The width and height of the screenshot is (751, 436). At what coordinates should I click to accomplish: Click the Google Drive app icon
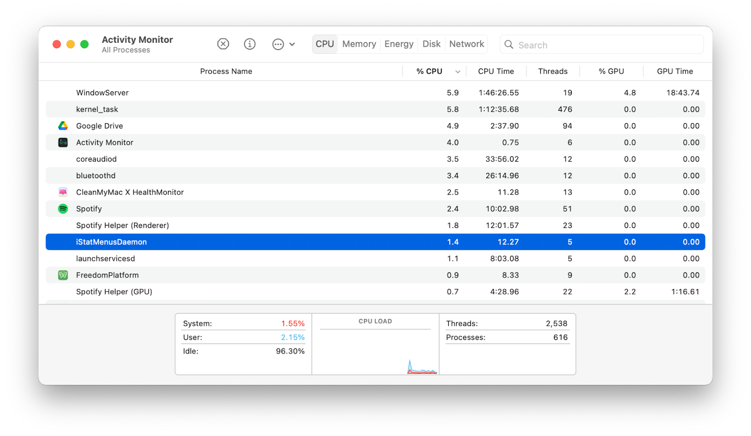pos(62,126)
